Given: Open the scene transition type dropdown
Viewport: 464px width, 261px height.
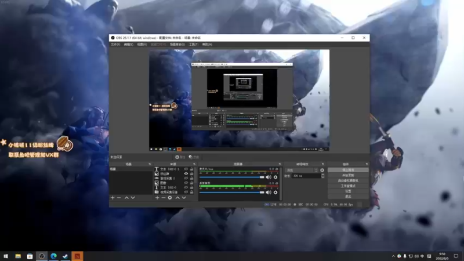Looking at the screenshot, I should (302, 170).
